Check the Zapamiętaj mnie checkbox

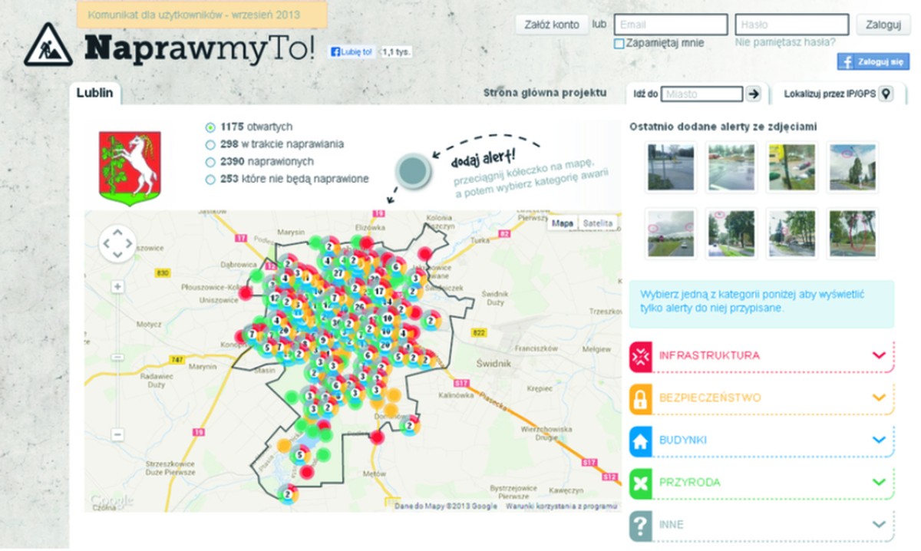tap(619, 44)
